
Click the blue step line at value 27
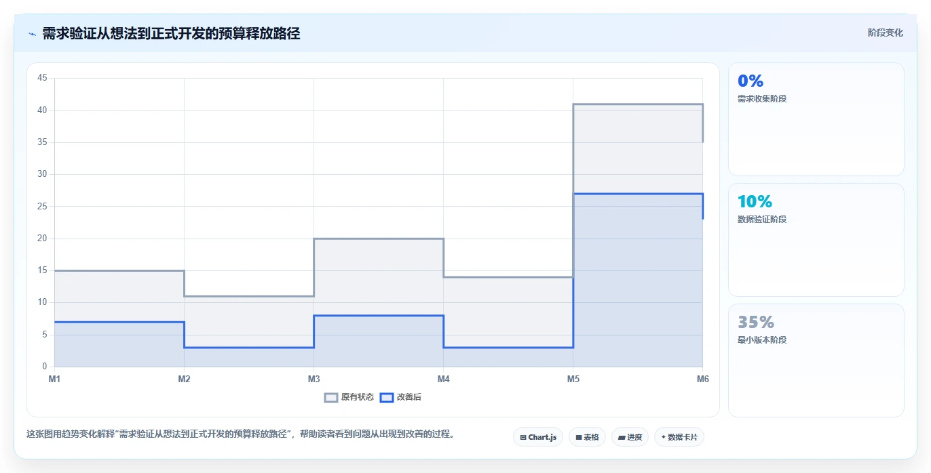coord(638,194)
